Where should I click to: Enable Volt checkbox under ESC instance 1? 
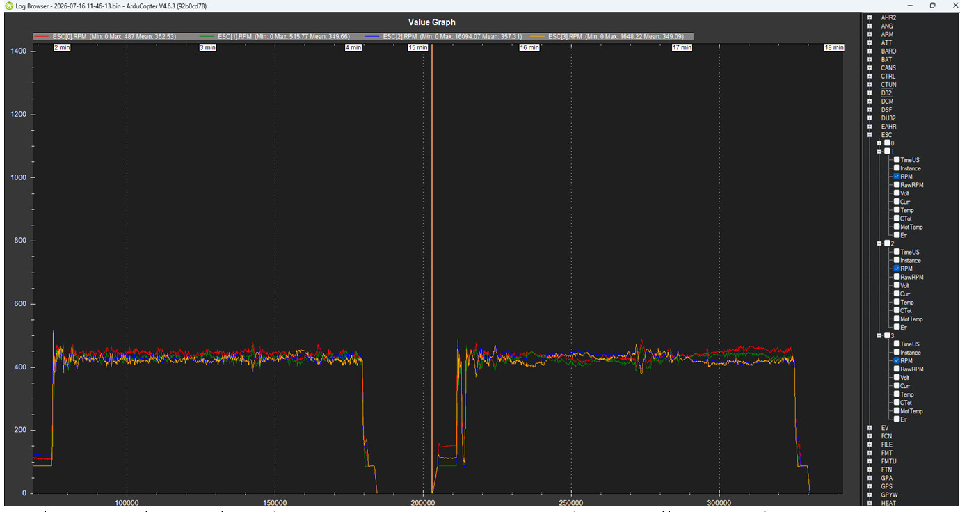pos(897,193)
